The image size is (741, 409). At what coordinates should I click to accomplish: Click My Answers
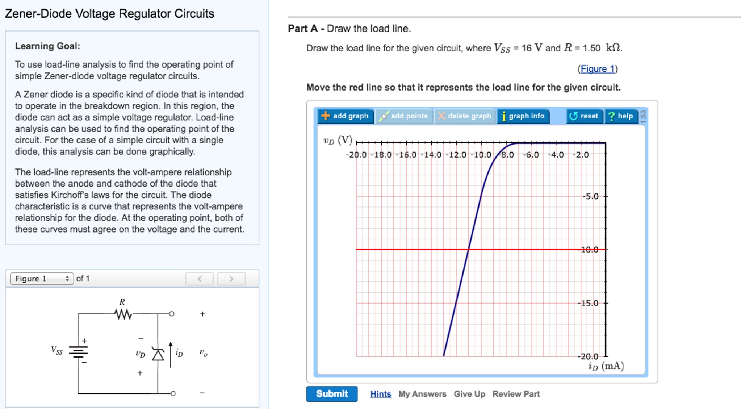click(x=422, y=394)
